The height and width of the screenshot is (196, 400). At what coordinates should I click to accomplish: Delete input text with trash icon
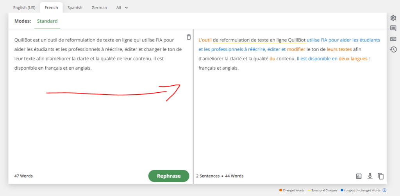[189, 37]
